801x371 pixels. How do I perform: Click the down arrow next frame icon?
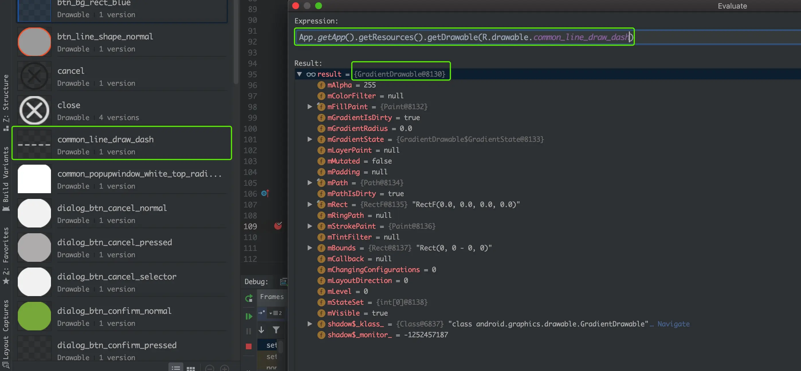pyautogui.click(x=262, y=330)
